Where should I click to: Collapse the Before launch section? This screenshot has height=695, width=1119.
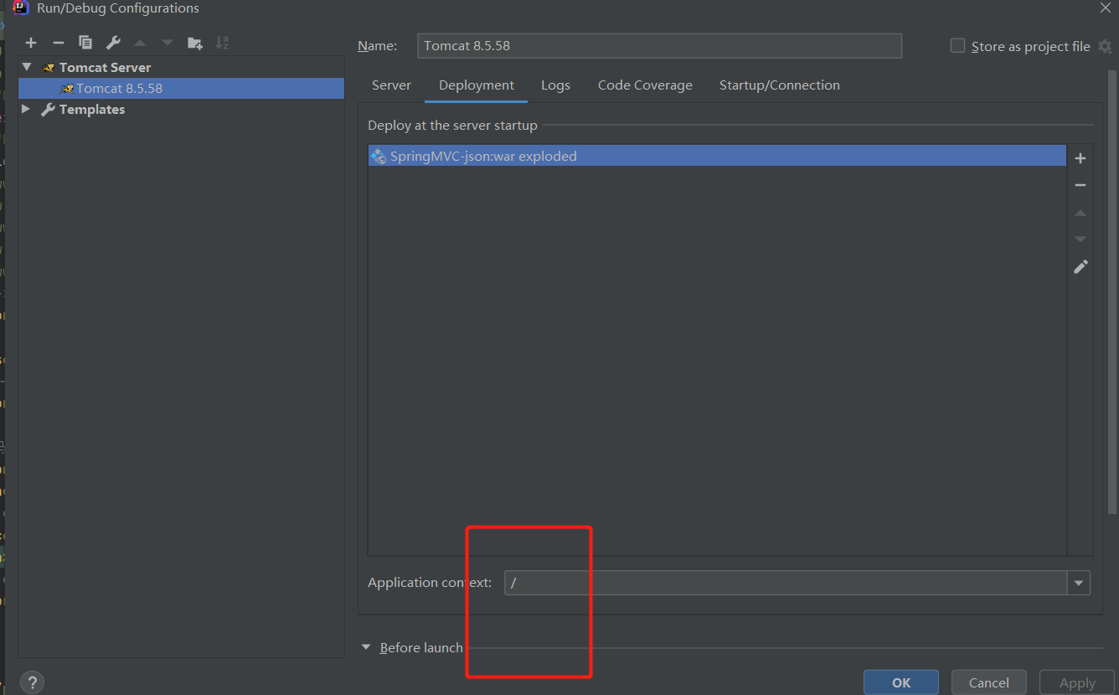366,647
